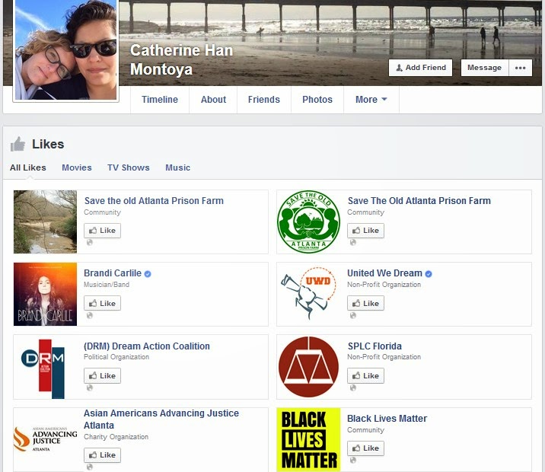
Task: Open the Save the old Atlanta Prison Farm creek thumbnail
Action: [45, 222]
